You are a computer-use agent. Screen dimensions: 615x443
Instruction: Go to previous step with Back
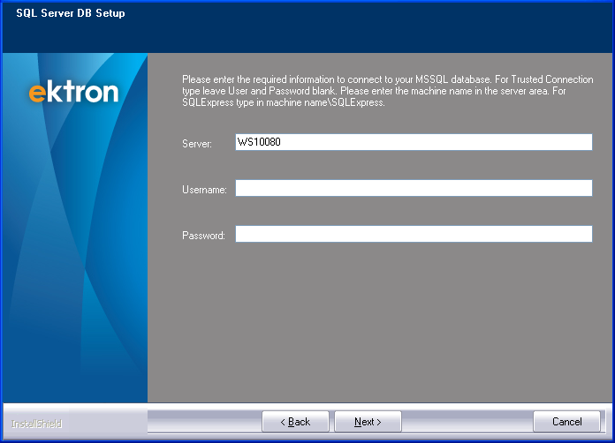click(x=295, y=422)
